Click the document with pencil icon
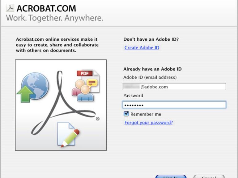 pyautogui.click(x=68, y=135)
